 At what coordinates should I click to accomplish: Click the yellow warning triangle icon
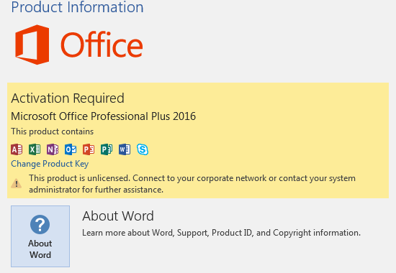[16, 183]
